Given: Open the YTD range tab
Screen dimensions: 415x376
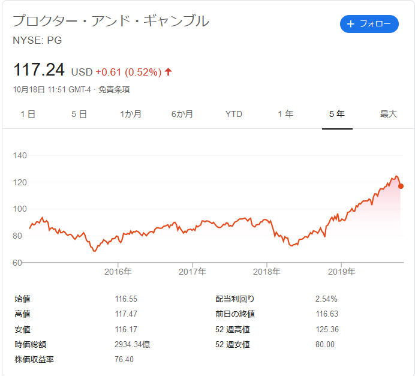Looking at the screenshot, I should 234,114.
